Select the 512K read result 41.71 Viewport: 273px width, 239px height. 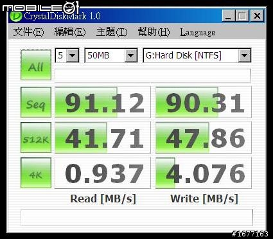click(x=103, y=137)
